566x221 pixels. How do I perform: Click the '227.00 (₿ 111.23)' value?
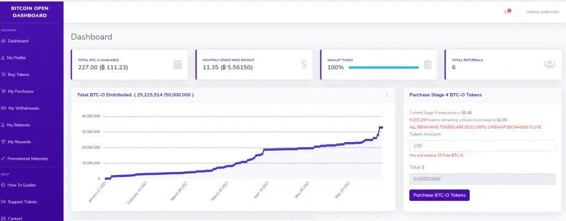coord(103,67)
